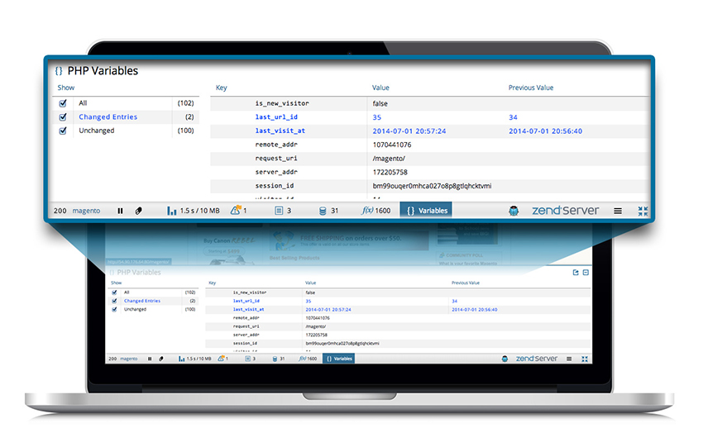Open the f(x) 1600 functions panel, enlarged toolbar

click(376, 211)
